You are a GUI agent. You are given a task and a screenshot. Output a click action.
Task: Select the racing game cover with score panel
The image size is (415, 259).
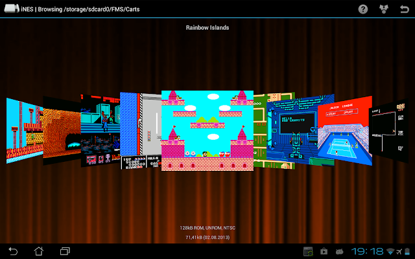141,131
